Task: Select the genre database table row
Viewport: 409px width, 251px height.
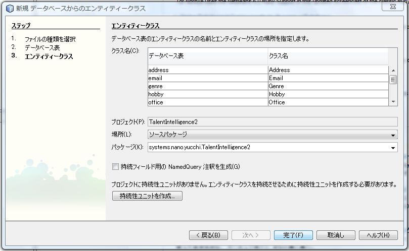Action: point(207,86)
